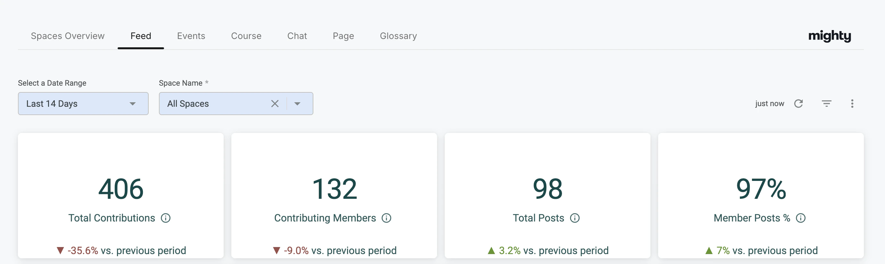Click the Total Contributions info icon

[x=166, y=218]
